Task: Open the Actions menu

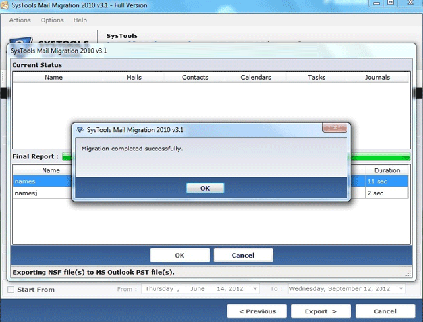Action: pyautogui.click(x=20, y=20)
